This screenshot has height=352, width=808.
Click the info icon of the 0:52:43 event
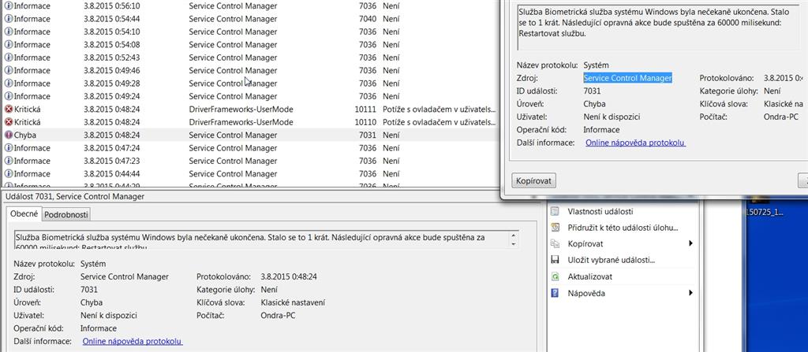tap(8, 57)
